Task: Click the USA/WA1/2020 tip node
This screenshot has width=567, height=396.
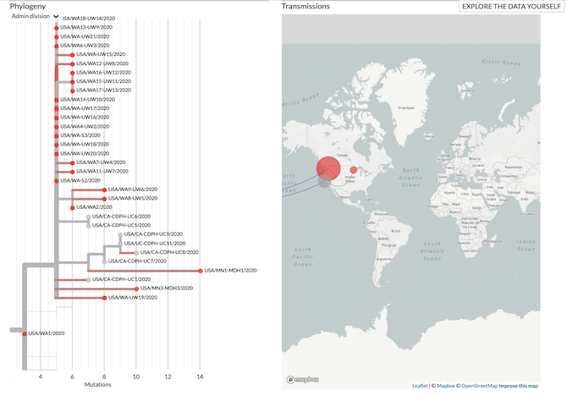Action: click(x=25, y=333)
